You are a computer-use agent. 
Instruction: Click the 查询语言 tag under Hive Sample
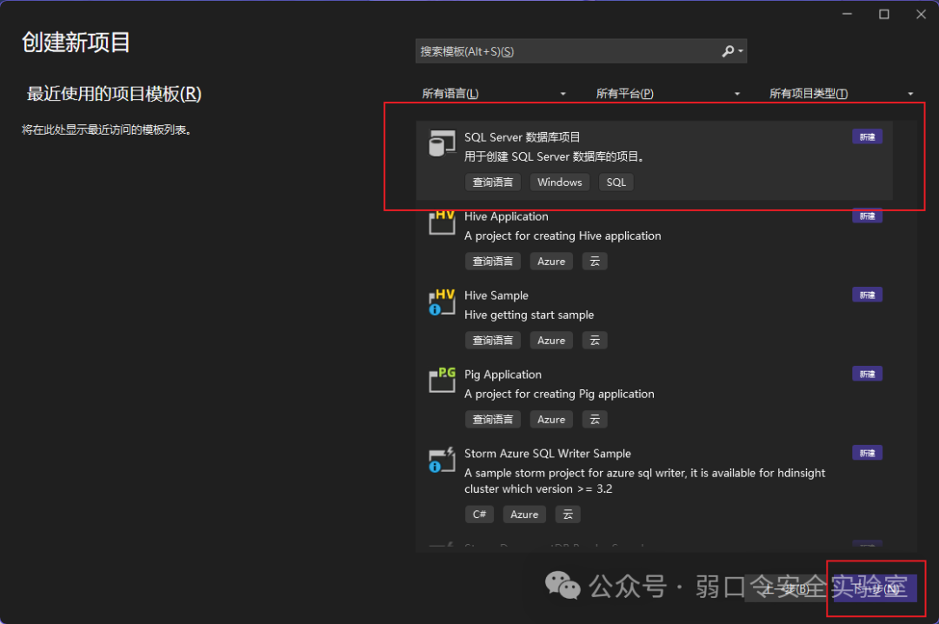click(x=493, y=340)
